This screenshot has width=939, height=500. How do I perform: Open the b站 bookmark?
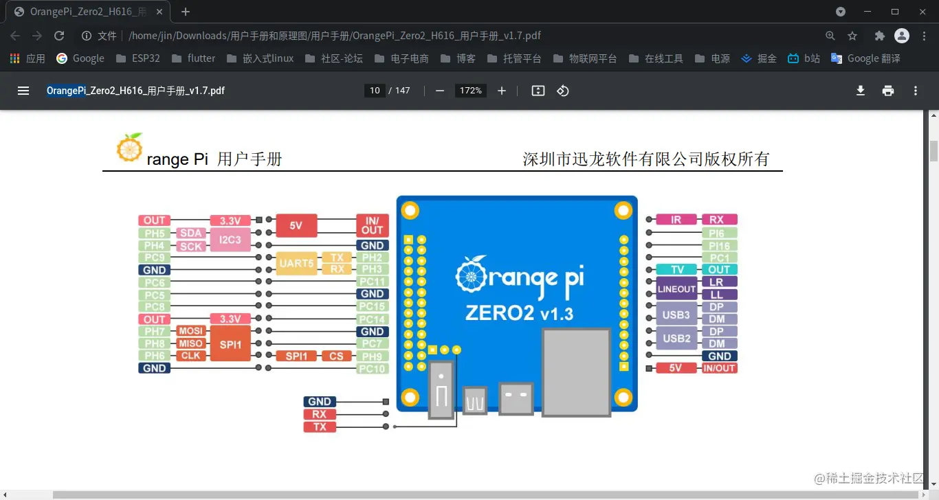[804, 58]
